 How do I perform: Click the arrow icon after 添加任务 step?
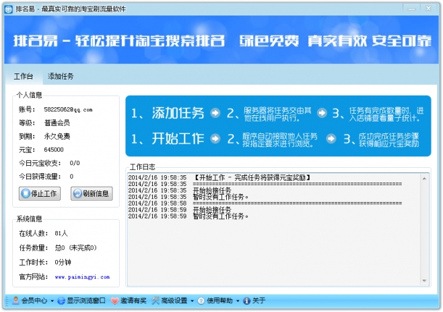click(x=215, y=113)
